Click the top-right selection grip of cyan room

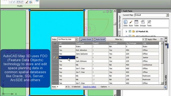(84, 10)
